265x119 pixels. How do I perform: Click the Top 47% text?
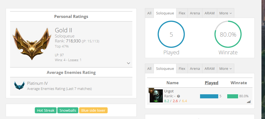[62, 46]
